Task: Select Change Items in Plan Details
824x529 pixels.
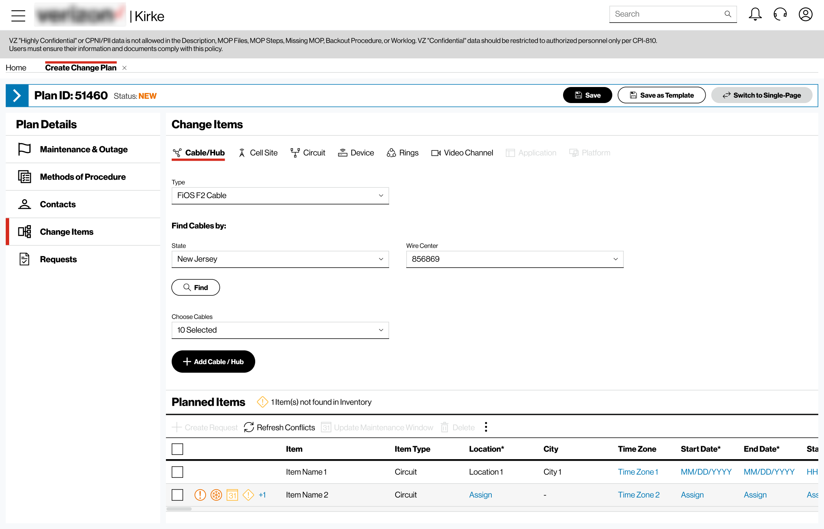Action: point(83,232)
